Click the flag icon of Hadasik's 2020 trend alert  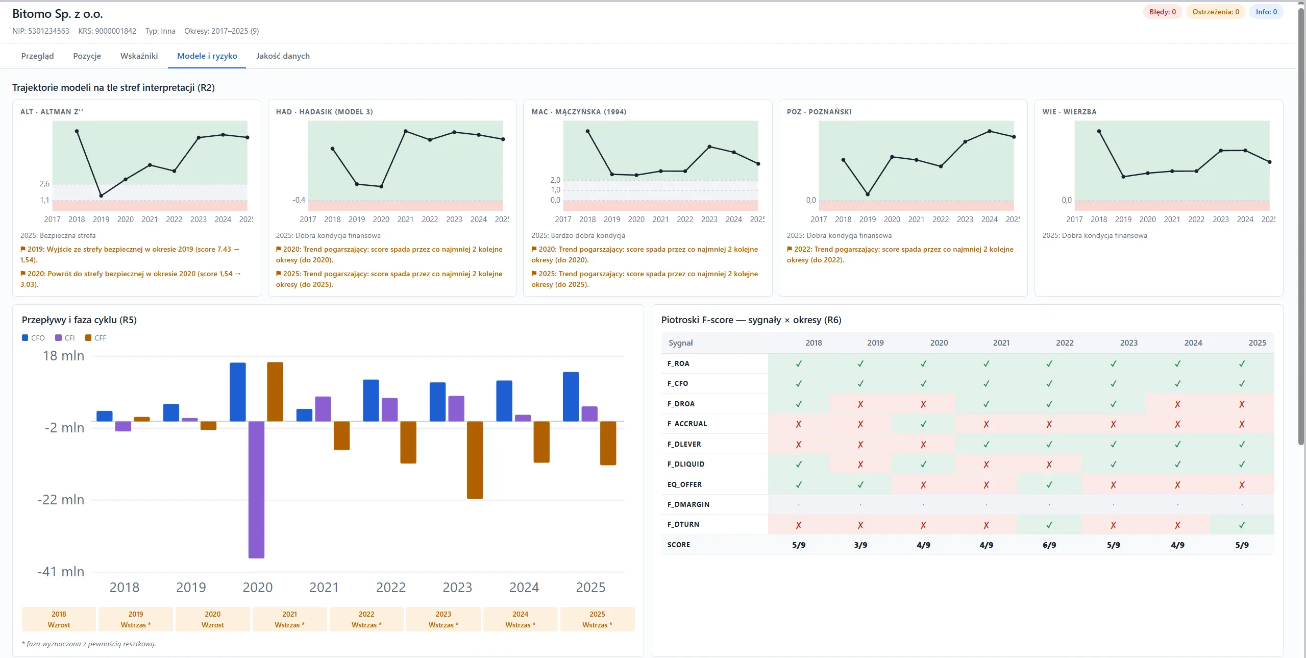click(x=279, y=249)
